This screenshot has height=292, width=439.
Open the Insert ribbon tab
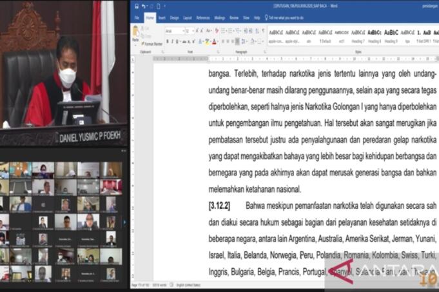click(162, 18)
